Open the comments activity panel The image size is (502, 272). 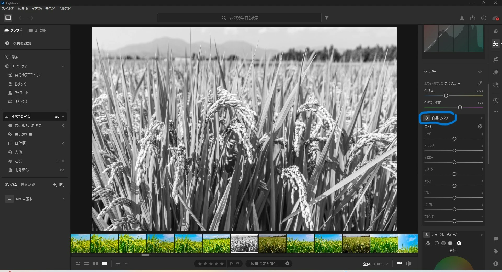click(495, 239)
